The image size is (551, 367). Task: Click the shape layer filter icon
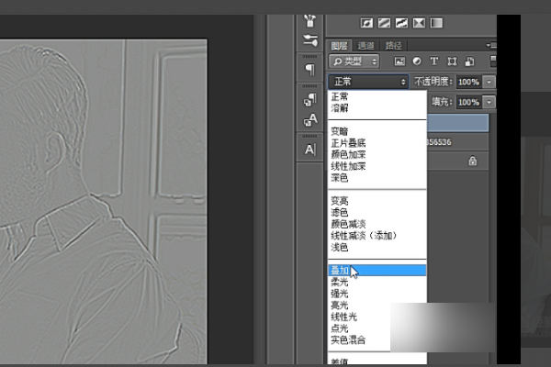coord(450,61)
